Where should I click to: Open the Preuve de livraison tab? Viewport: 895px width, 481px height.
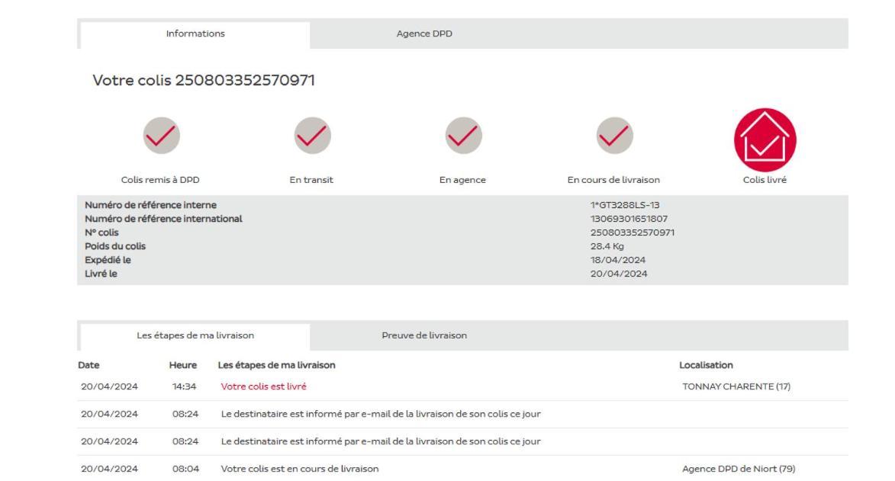tap(424, 335)
